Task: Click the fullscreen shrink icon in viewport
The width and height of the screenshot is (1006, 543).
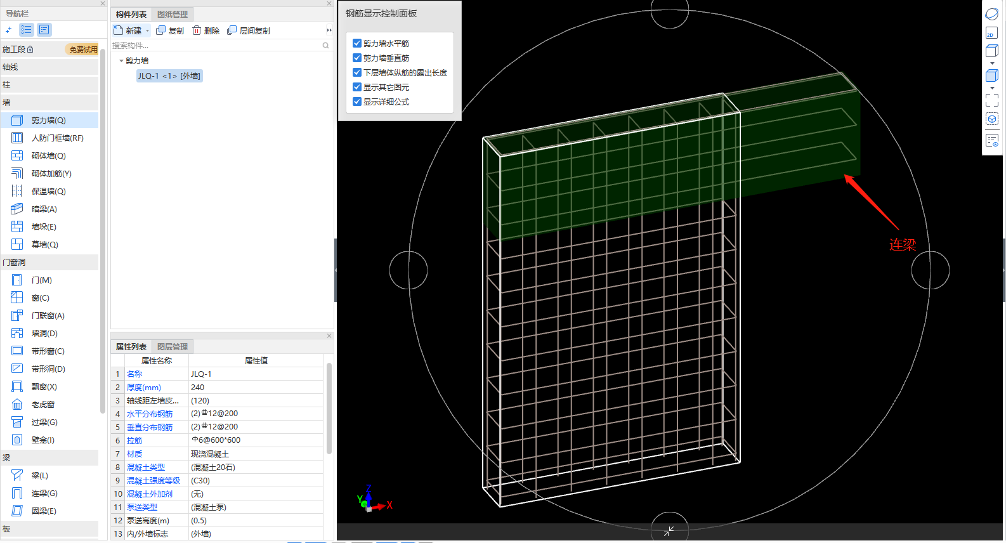Action: pyautogui.click(x=669, y=531)
